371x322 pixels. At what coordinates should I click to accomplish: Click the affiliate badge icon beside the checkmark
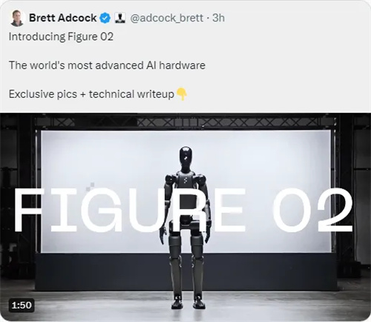click(120, 18)
